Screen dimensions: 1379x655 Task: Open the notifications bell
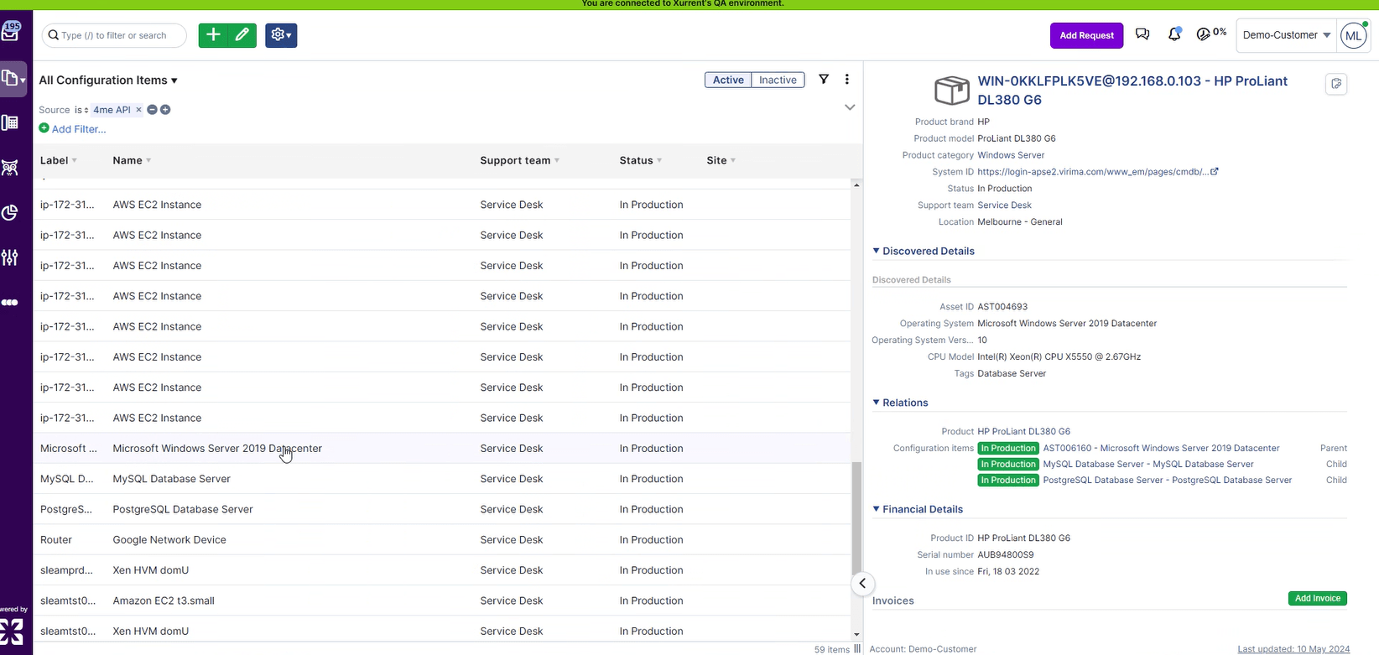[1174, 34]
